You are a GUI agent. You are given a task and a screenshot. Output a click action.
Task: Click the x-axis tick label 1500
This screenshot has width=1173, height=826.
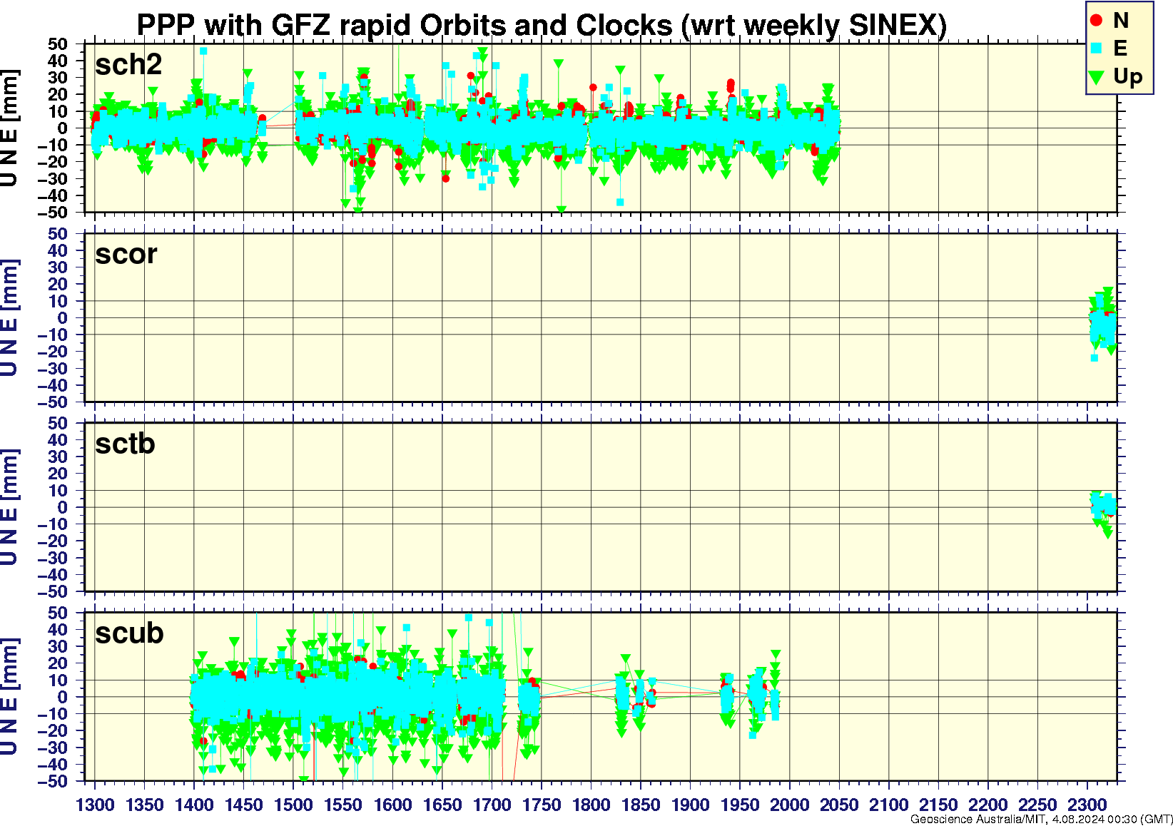pos(293,805)
